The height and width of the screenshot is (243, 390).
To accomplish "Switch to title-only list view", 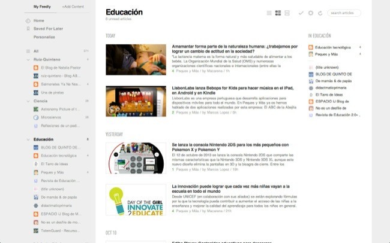I will [269, 13].
